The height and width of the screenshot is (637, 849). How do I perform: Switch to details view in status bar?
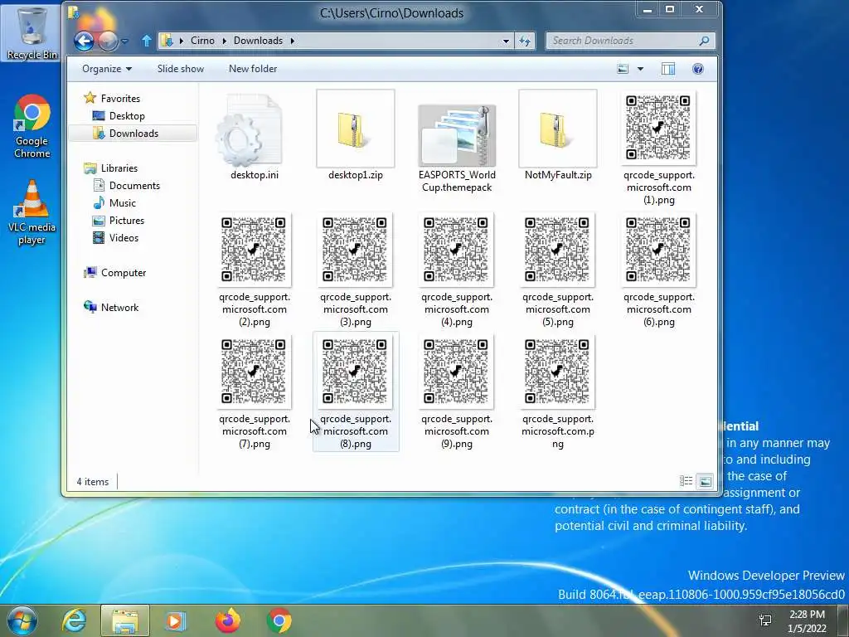pos(686,481)
